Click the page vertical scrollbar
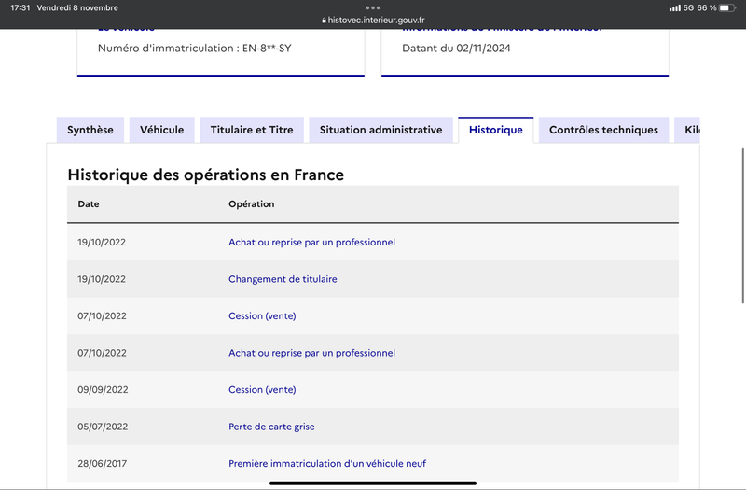 point(743,226)
